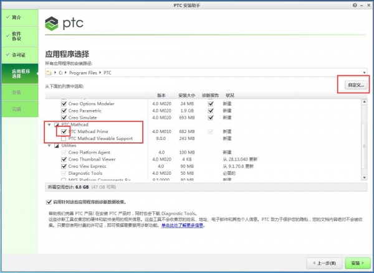This screenshot has height=273, width=374.
Task: Open the install path dropdown arrow
Action: 364,73
